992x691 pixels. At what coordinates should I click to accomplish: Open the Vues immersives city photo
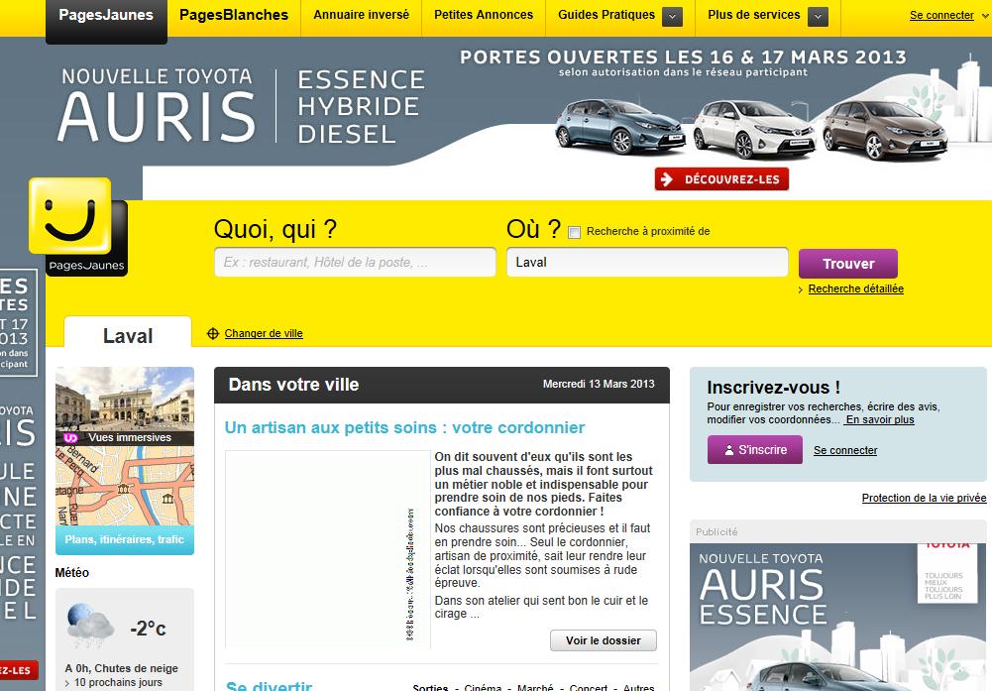[125, 406]
